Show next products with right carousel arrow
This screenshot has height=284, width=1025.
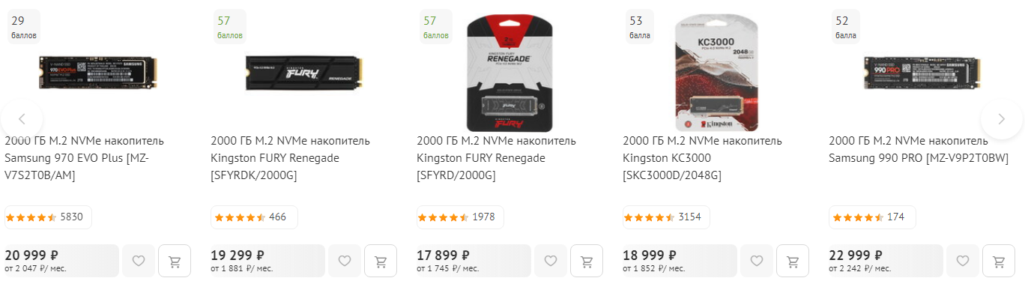point(1002,118)
